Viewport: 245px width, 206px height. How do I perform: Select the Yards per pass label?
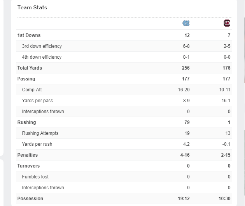point(37,101)
